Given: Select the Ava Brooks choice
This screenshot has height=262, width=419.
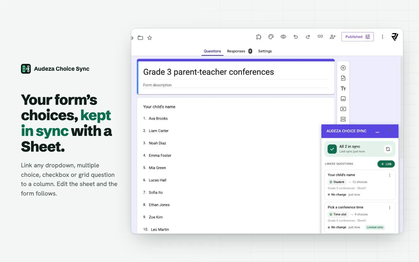Looking at the screenshot, I should click(x=158, y=119).
